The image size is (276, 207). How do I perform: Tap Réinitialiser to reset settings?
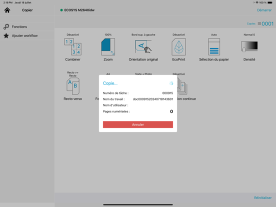262,197
